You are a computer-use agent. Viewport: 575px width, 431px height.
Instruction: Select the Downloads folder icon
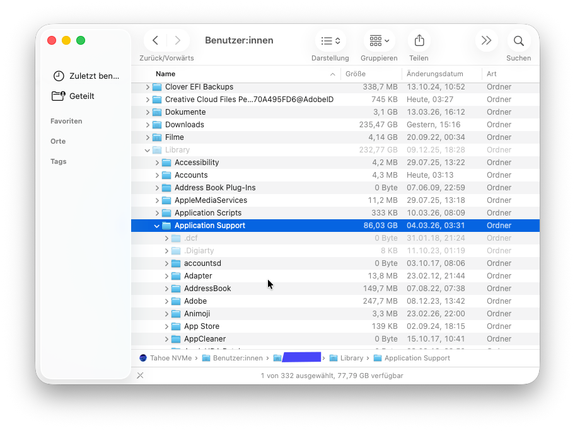point(157,125)
